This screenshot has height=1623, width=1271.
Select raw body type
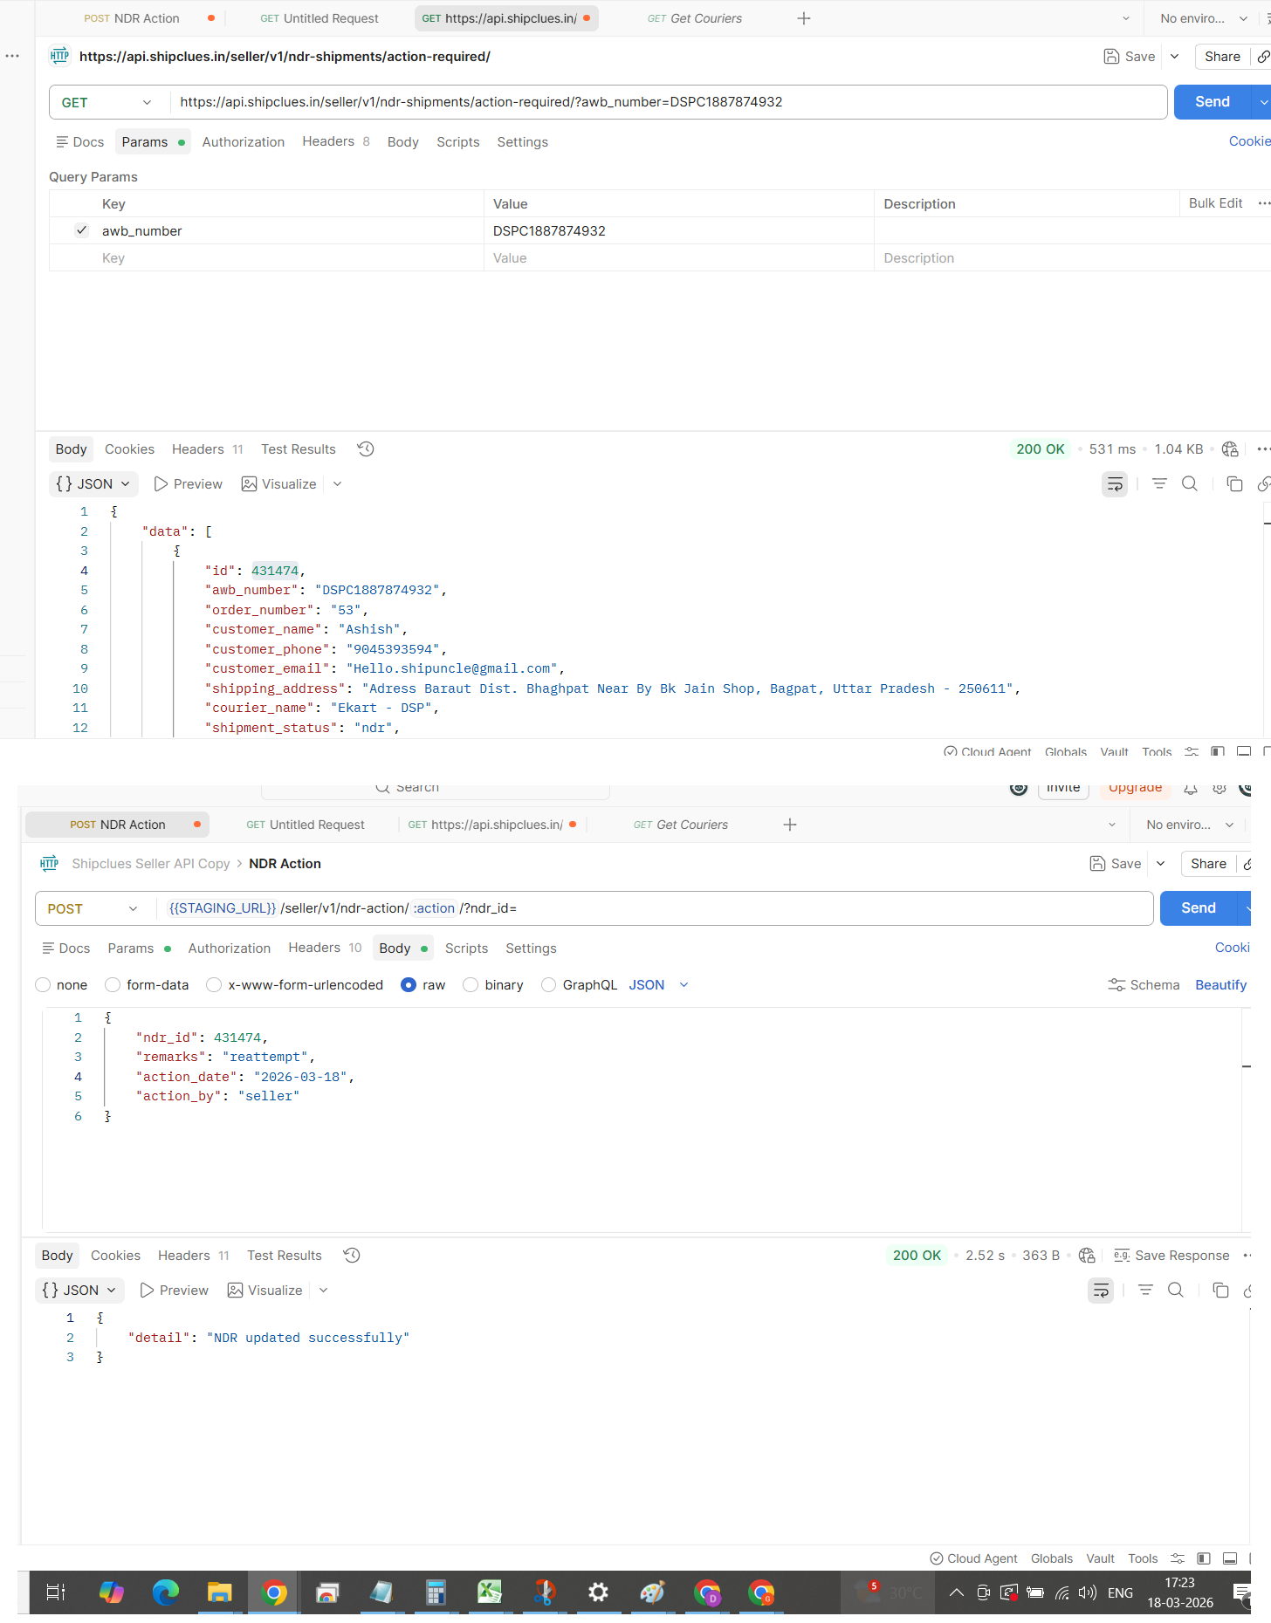[x=409, y=984]
